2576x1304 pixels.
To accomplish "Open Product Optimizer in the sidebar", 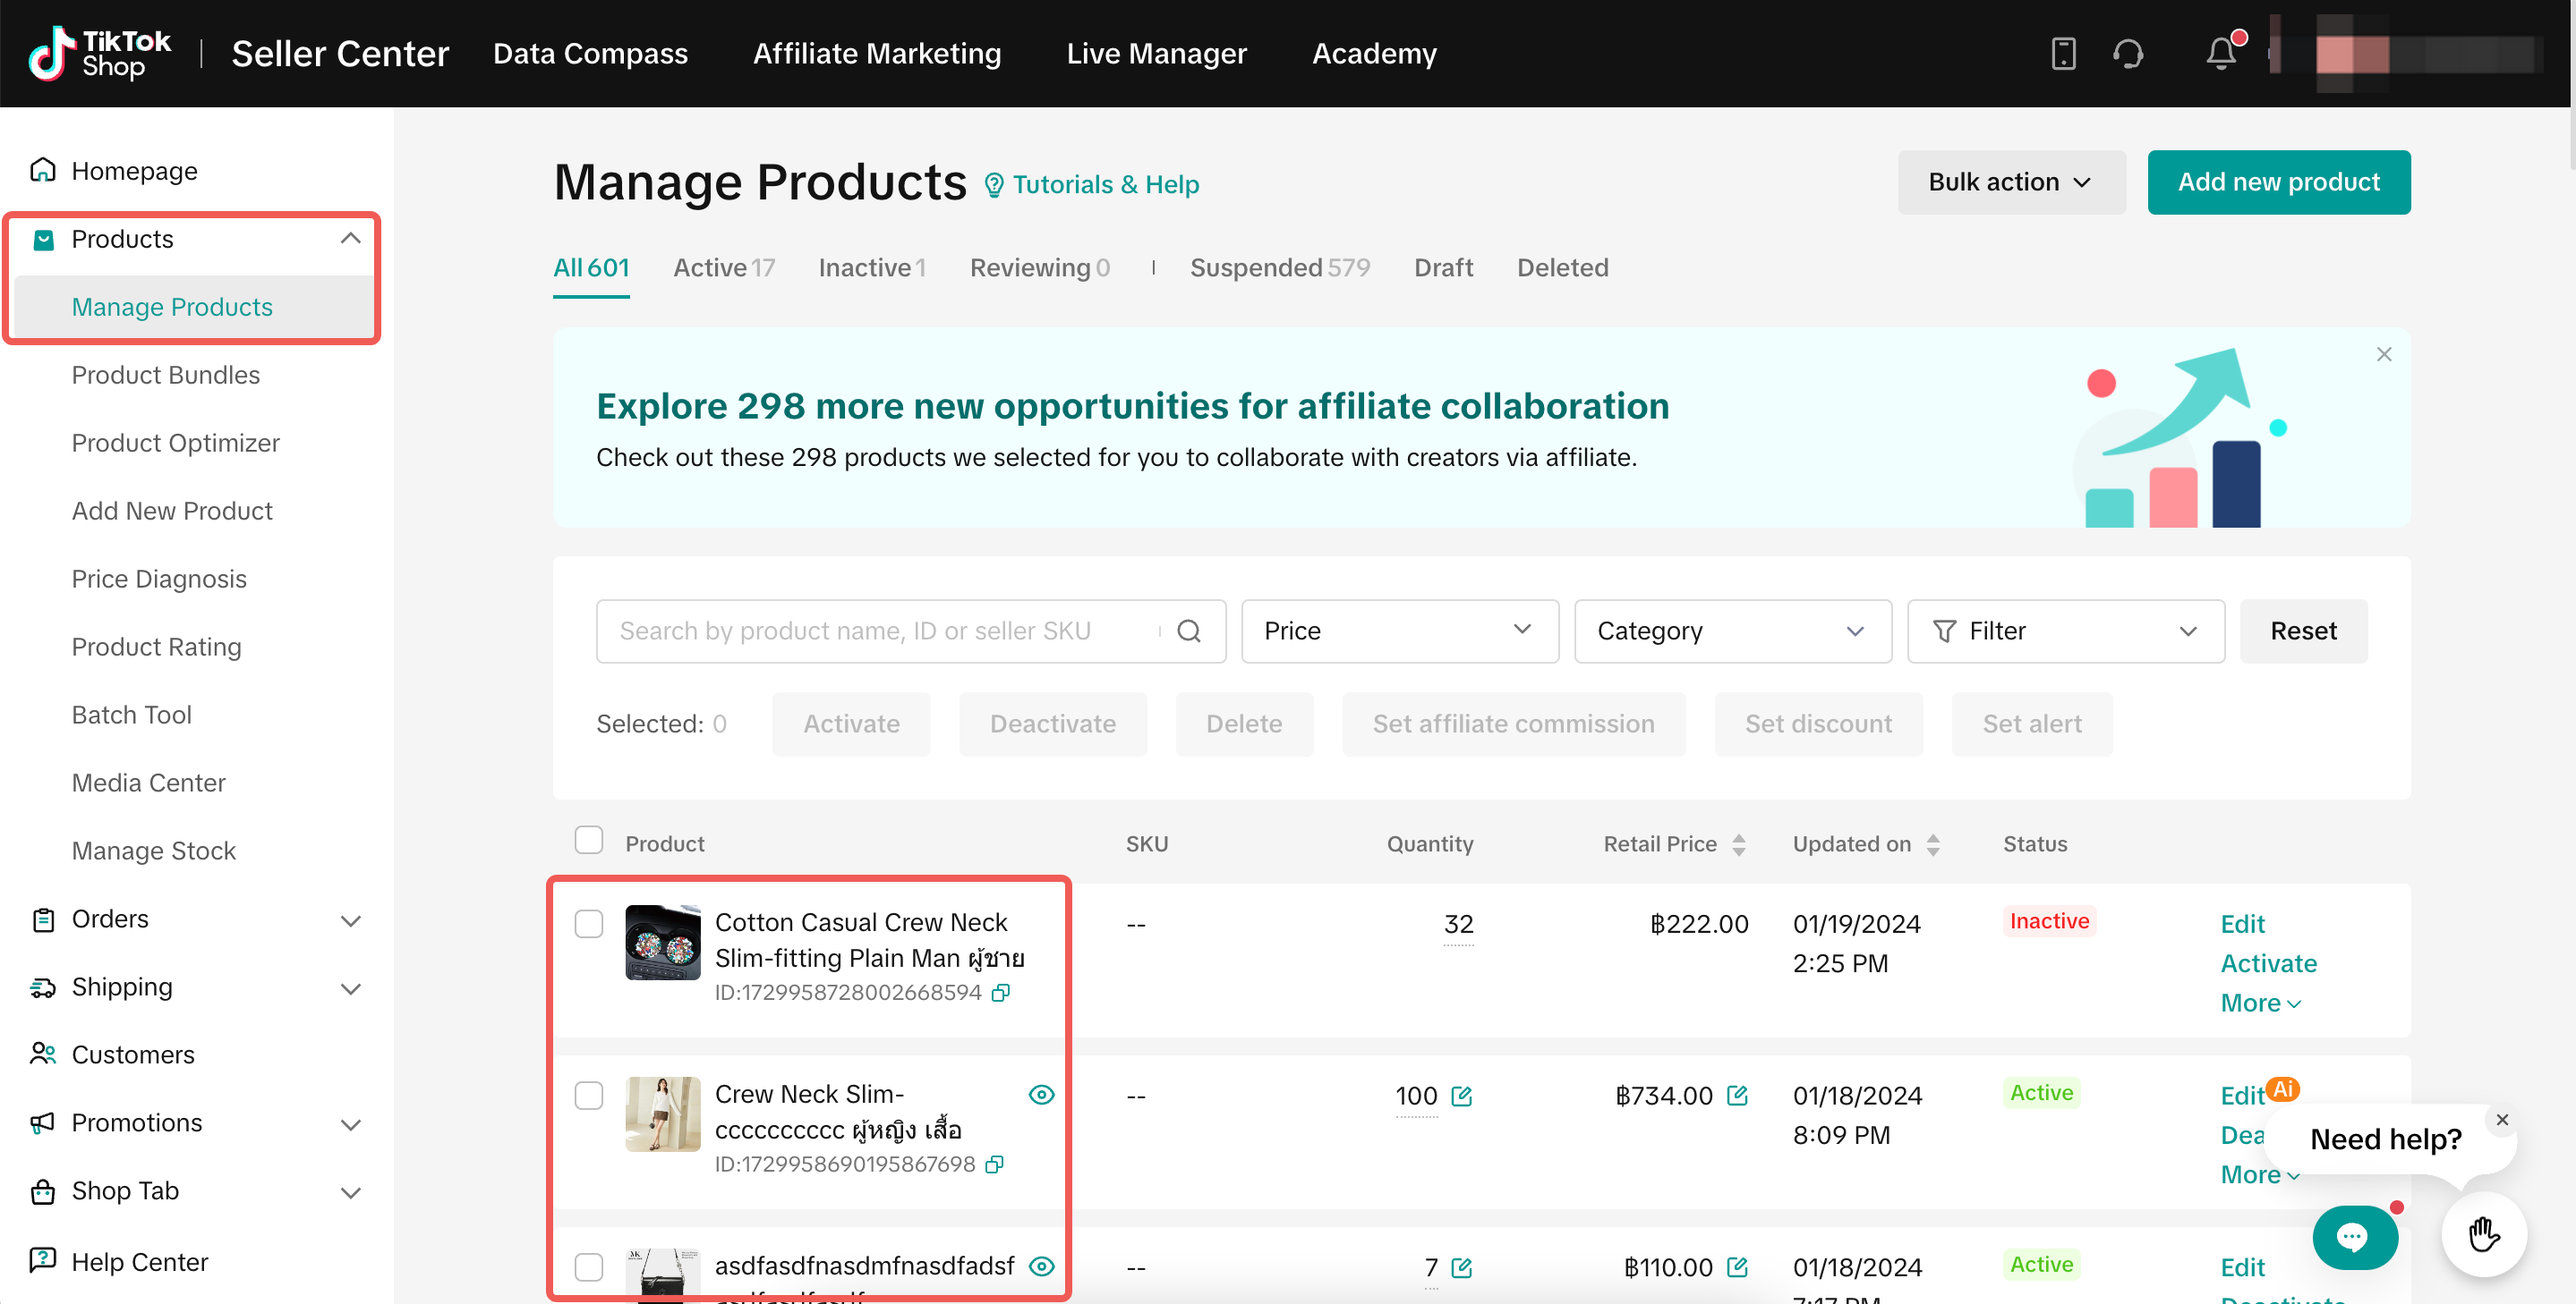I will click(x=175, y=443).
